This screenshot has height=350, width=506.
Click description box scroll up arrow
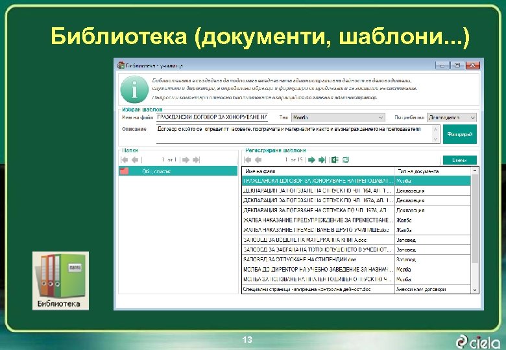click(x=436, y=130)
